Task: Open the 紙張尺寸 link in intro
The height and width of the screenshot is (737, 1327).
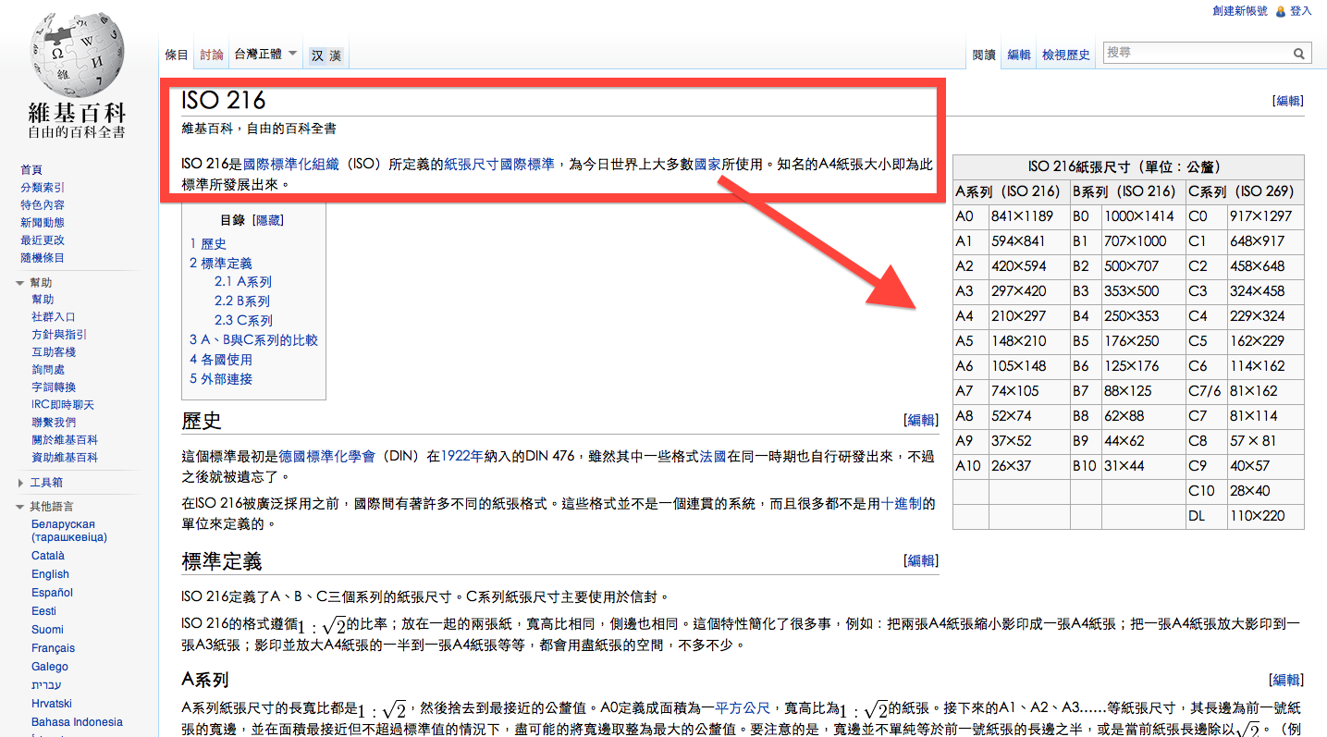Action: pos(472,165)
